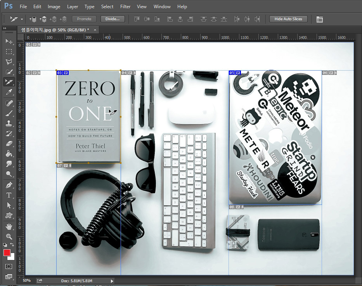362x286 pixels.
Task: Activate the Horizontal Type tool
Action: pos(9,195)
